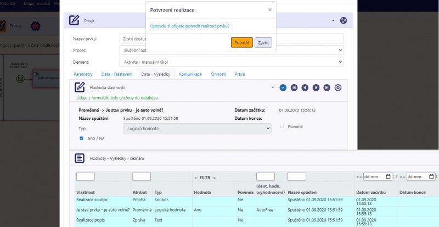Tick the checkbox beside the >= date filter
Viewport: 439px width, 227px height.
point(395,176)
